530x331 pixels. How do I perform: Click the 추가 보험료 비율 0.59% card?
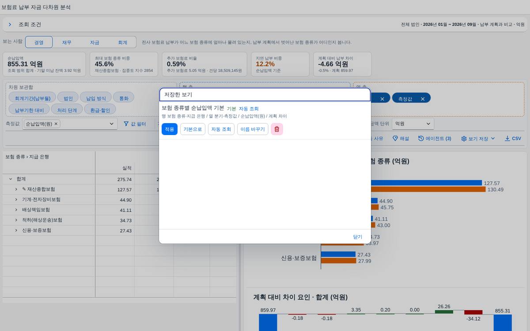point(204,64)
